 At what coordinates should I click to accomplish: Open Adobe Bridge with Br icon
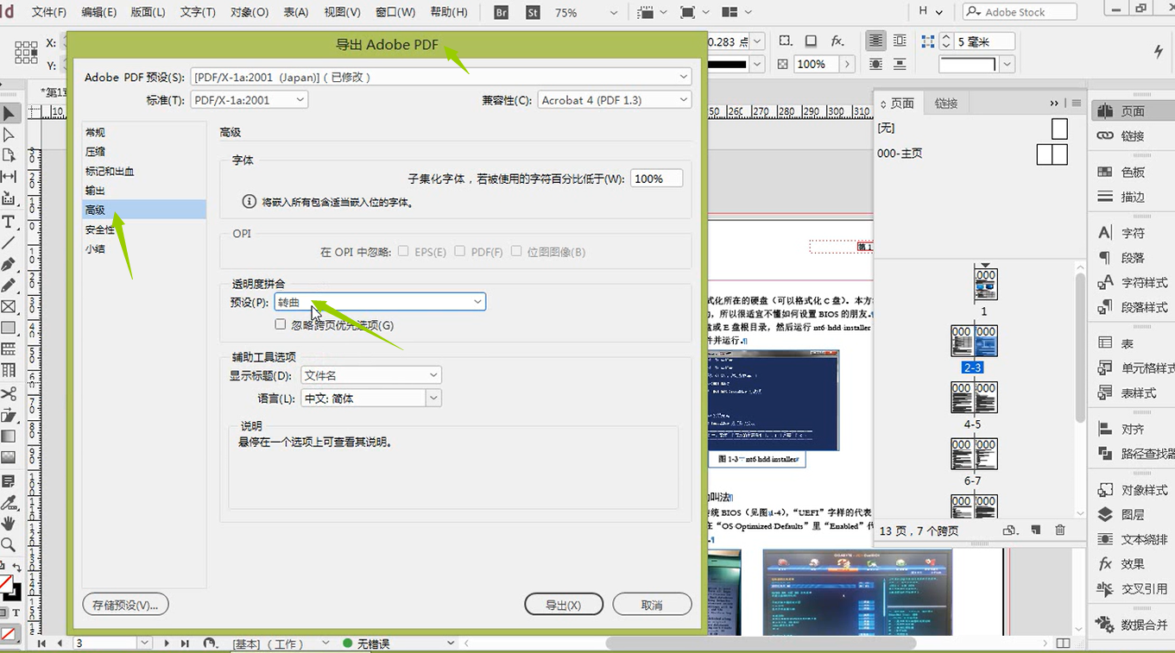(502, 12)
